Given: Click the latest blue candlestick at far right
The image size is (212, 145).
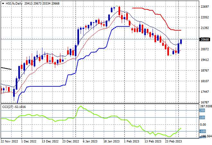Looking at the screenshot, I should 181,42.
